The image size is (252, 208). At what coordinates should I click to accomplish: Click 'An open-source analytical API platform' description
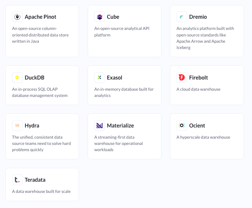point(122,32)
